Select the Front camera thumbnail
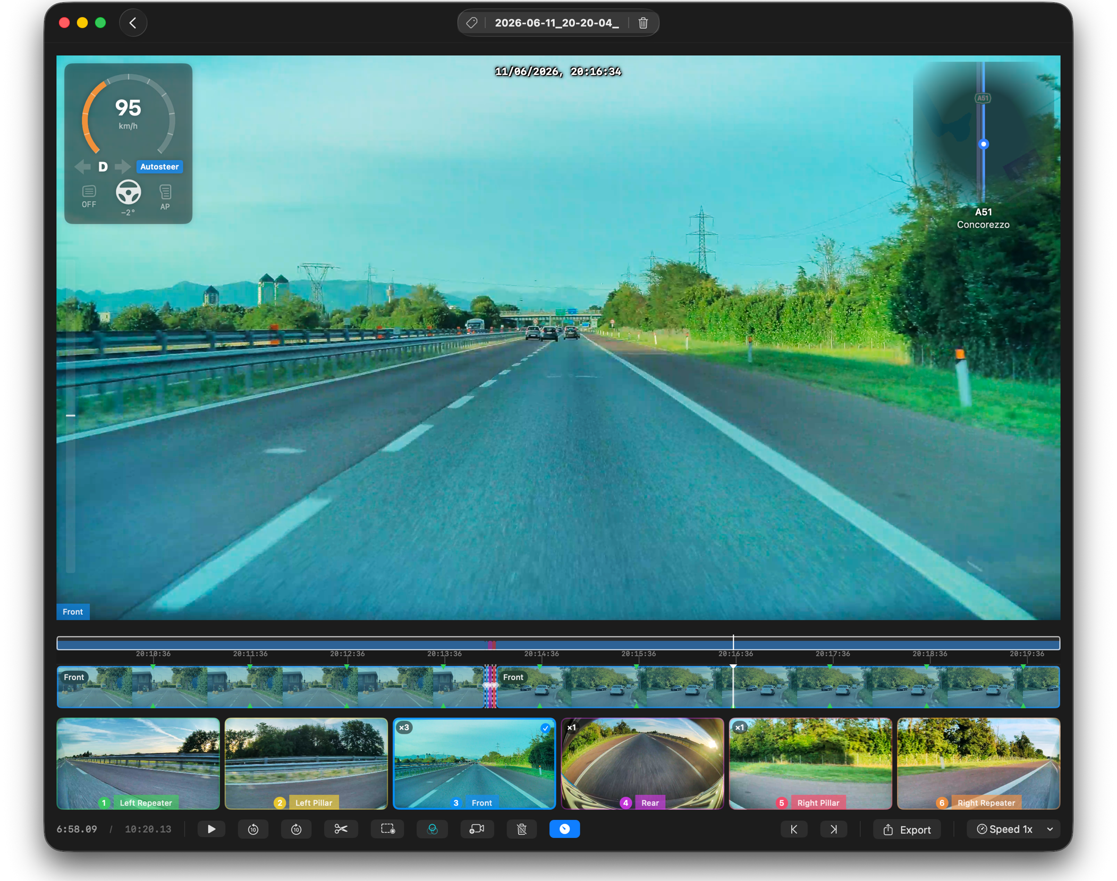 pos(474,764)
